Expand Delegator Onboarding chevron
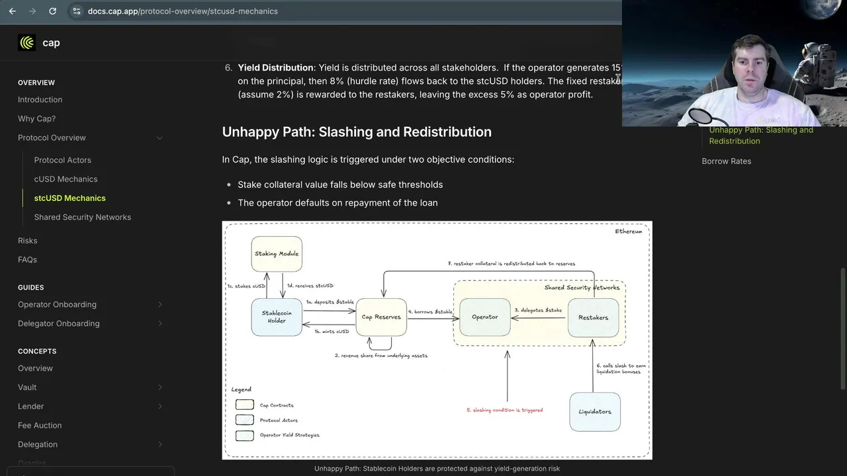The height and width of the screenshot is (476, 847). pyautogui.click(x=159, y=324)
